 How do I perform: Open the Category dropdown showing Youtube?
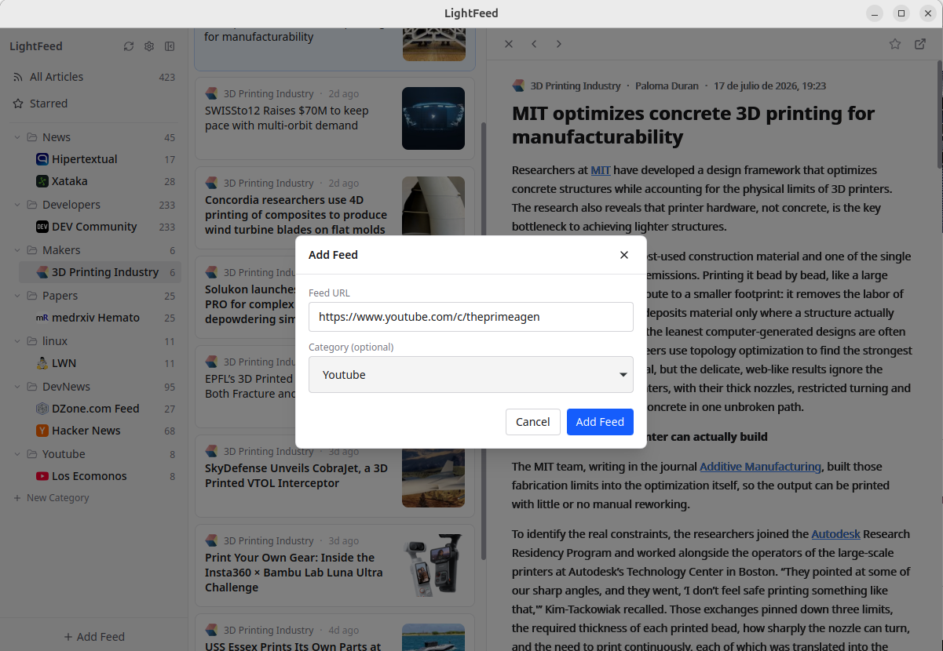point(471,375)
